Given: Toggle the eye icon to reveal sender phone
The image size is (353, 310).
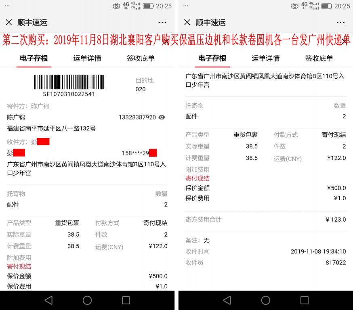Looking at the screenshot, I should [161, 117].
